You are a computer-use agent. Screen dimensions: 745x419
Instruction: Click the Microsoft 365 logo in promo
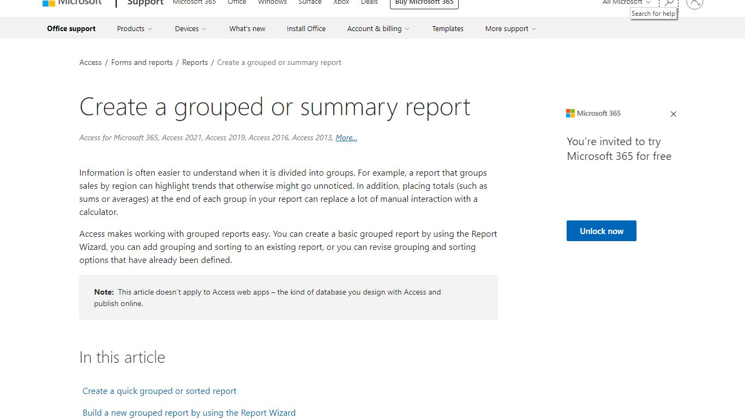coord(593,113)
